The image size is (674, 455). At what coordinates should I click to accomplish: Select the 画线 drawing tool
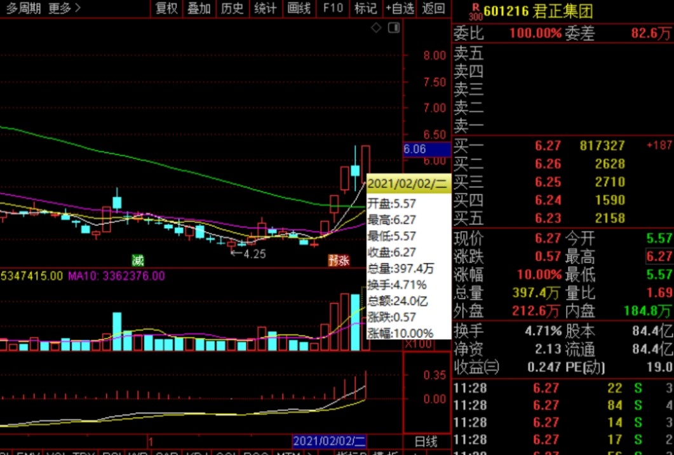tap(299, 8)
